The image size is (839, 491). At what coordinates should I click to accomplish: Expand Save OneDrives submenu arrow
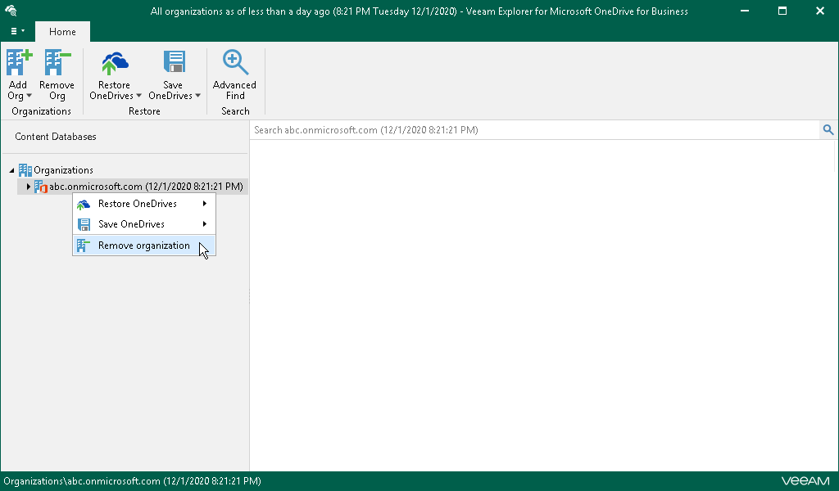point(204,224)
